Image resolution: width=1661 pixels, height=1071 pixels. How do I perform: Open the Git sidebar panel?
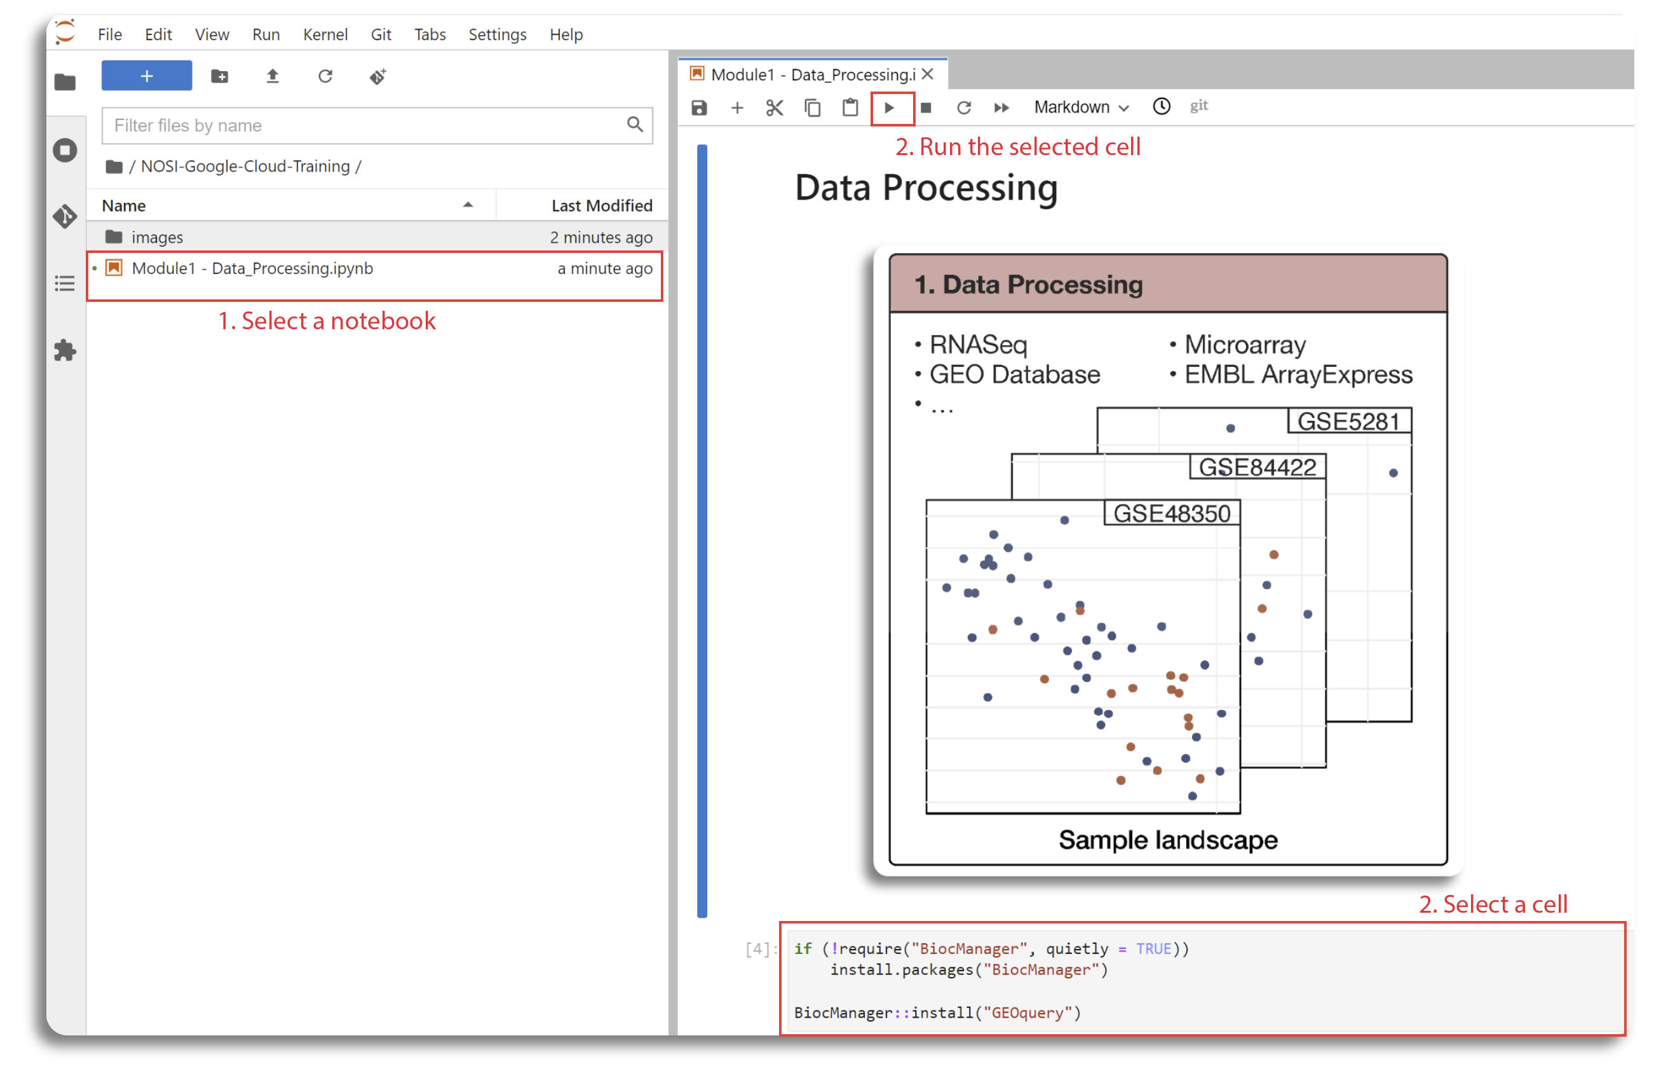point(65,216)
